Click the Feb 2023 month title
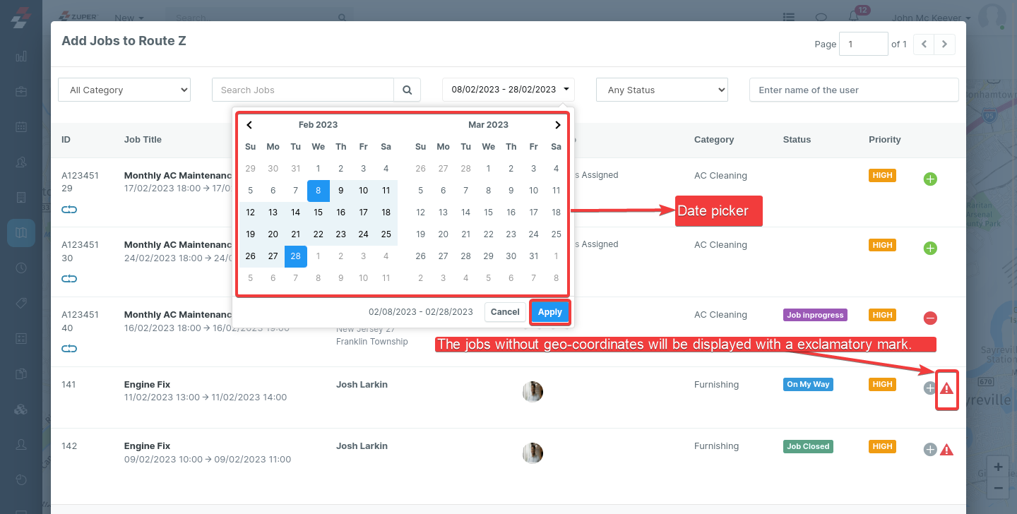The width and height of the screenshot is (1017, 514). 318,125
